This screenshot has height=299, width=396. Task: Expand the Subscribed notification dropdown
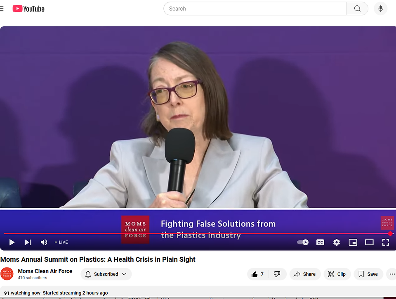tap(106, 274)
